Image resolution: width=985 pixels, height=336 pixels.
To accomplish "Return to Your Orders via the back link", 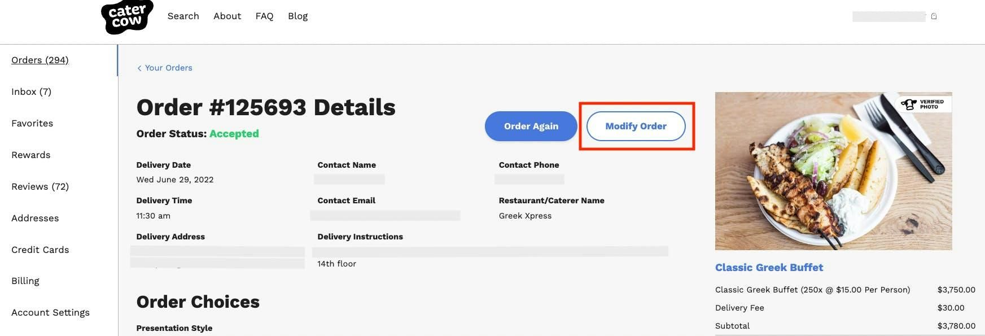I will pos(168,67).
